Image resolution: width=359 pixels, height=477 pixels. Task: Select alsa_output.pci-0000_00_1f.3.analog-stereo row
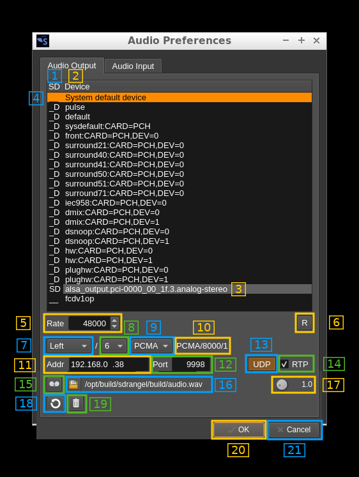179,289
